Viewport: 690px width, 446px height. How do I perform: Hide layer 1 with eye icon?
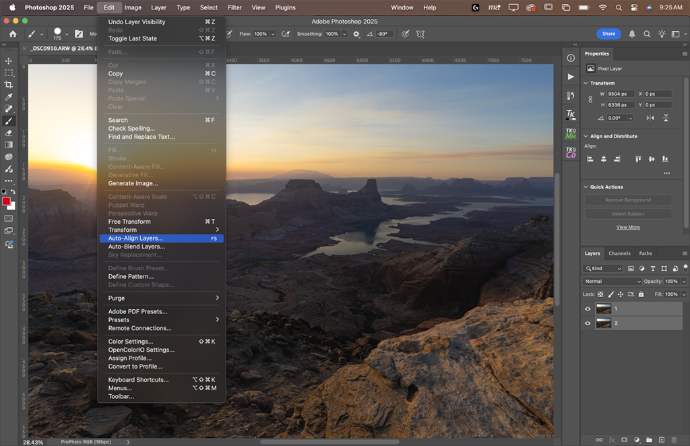click(588, 309)
